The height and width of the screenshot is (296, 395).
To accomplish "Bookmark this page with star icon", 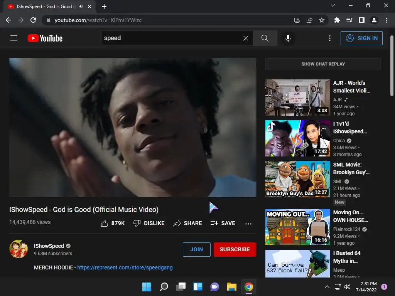I will (322, 20).
